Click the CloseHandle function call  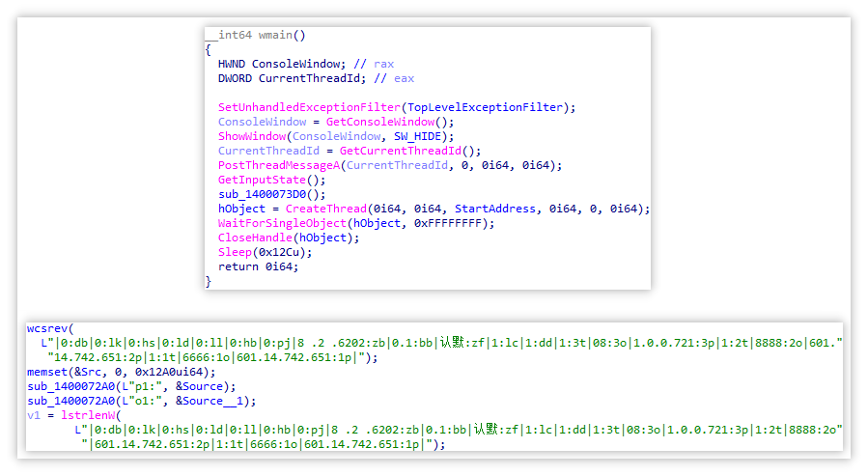click(x=255, y=237)
